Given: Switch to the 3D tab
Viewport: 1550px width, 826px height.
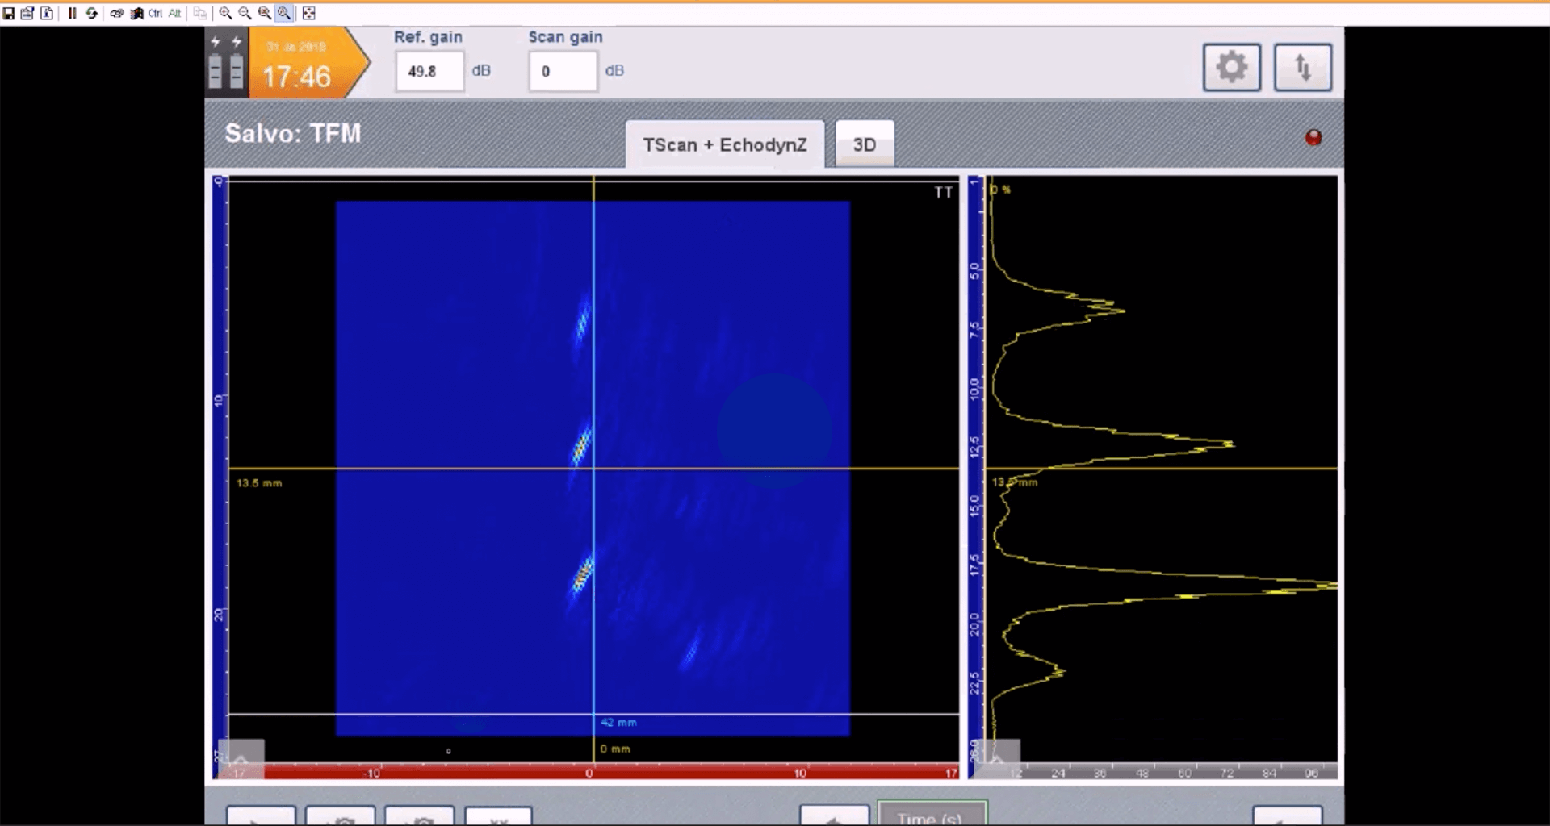Looking at the screenshot, I should point(864,144).
